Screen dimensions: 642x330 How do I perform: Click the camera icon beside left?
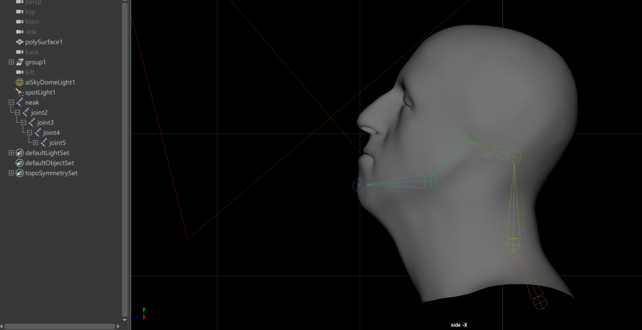(x=19, y=72)
